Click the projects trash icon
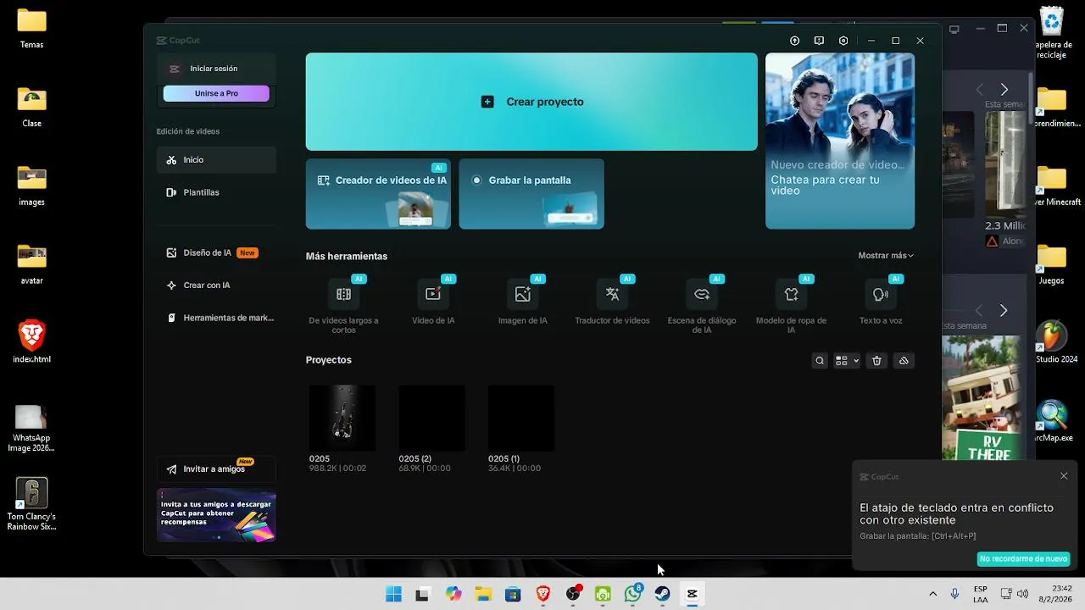 [877, 361]
